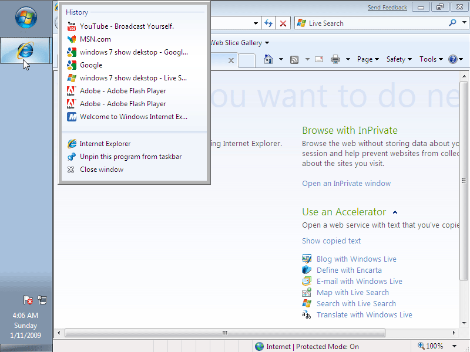Click the Home icon in the toolbar
This screenshot has width=470, height=352.
(x=268, y=59)
